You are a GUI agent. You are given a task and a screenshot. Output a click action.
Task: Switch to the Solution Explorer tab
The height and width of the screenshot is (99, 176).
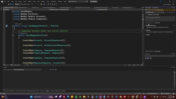coord(149,51)
